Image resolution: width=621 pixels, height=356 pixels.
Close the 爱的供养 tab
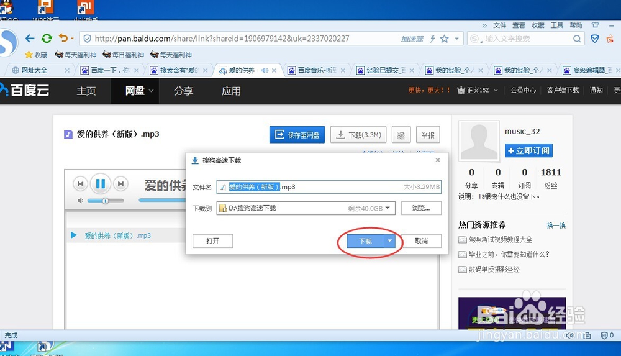(274, 70)
